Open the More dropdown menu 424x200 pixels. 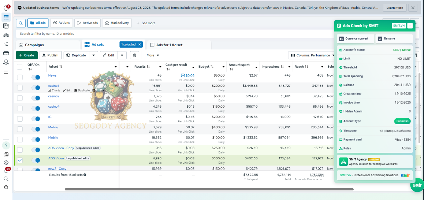153,55
